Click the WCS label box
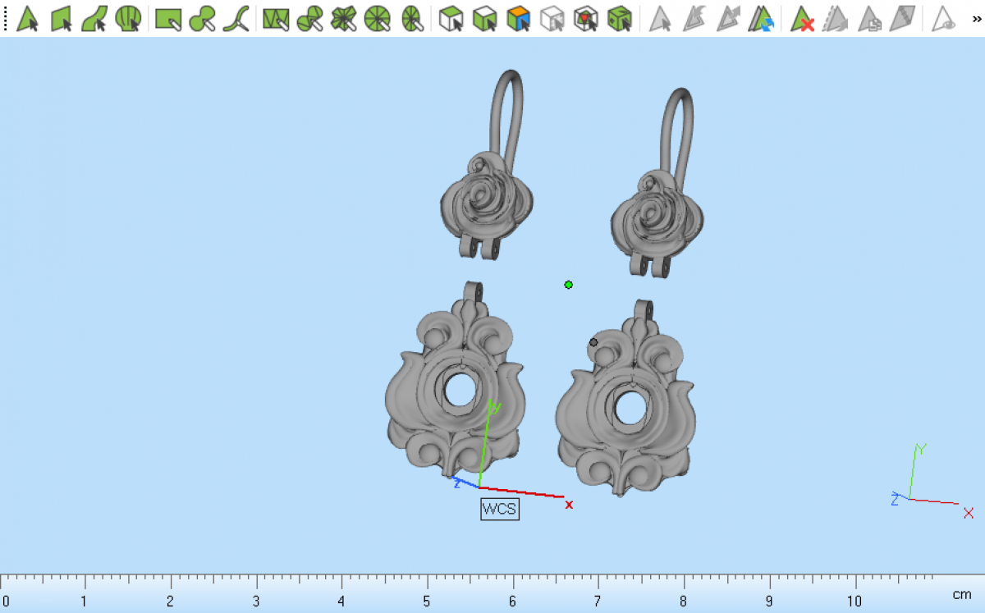This screenshot has width=985, height=613. click(x=499, y=509)
